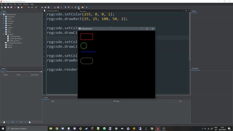Click the duplicate layer icon

[x=29, y=122]
